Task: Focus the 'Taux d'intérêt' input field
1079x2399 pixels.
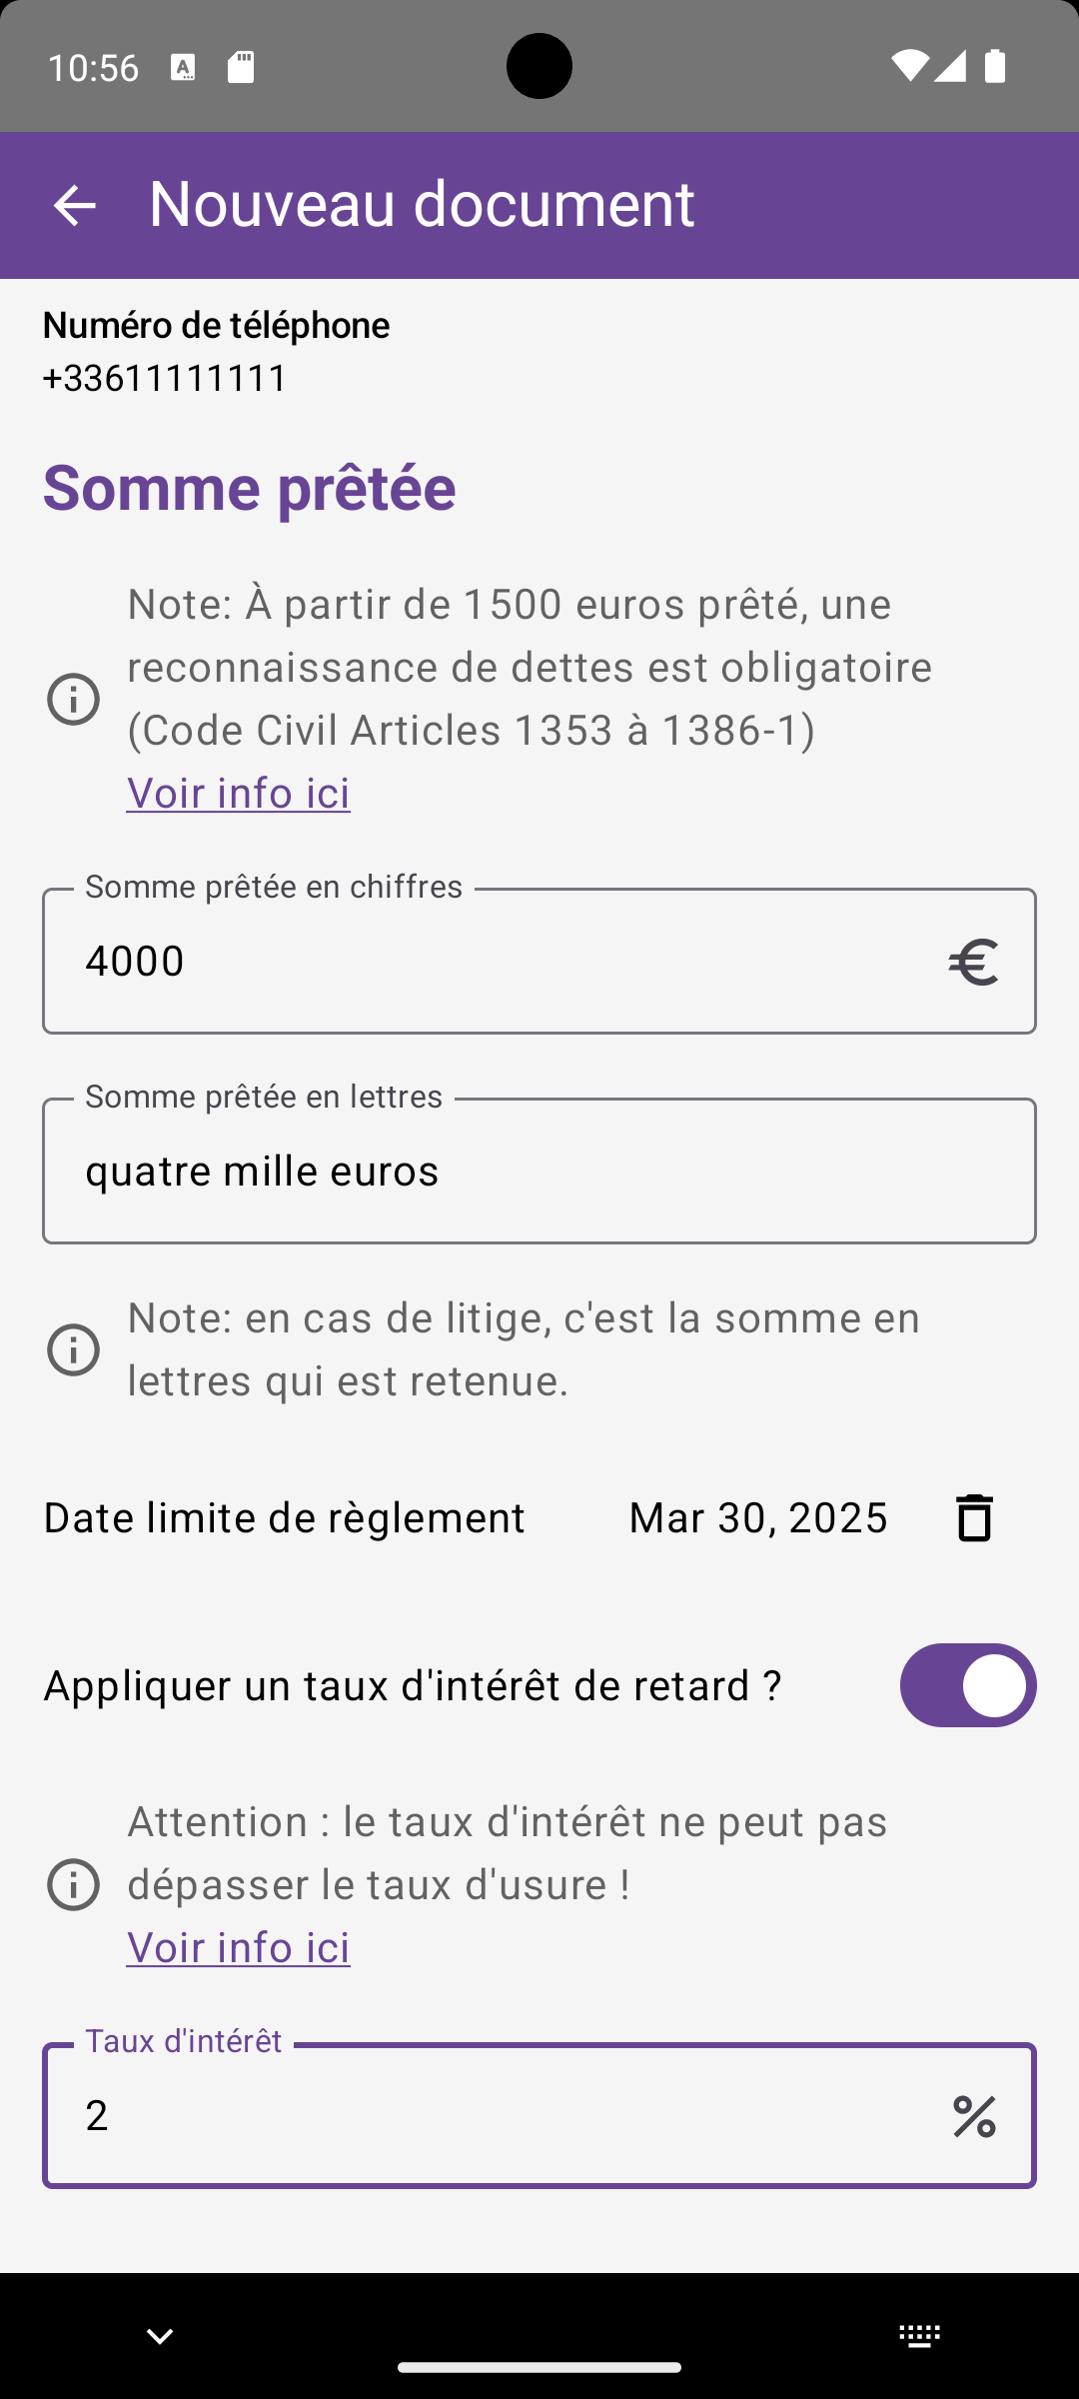Action: pyautogui.click(x=539, y=2115)
